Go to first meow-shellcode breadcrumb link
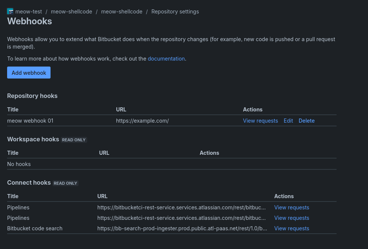Image resolution: width=368 pixels, height=249 pixels. pyautogui.click(x=72, y=12)
